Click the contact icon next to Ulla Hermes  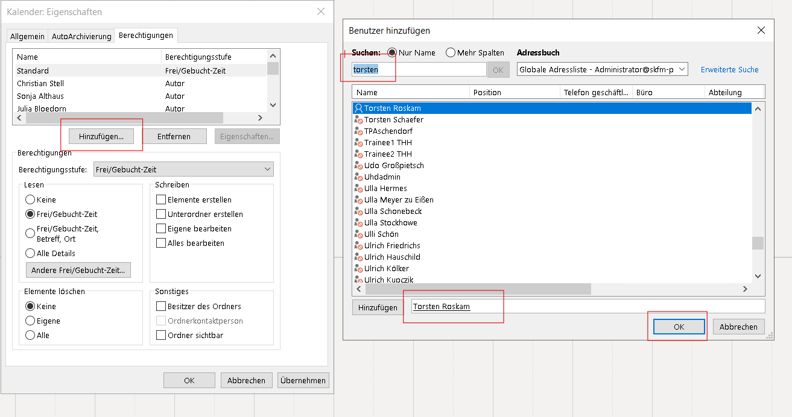pyautogui.click(x=358, y=189)
